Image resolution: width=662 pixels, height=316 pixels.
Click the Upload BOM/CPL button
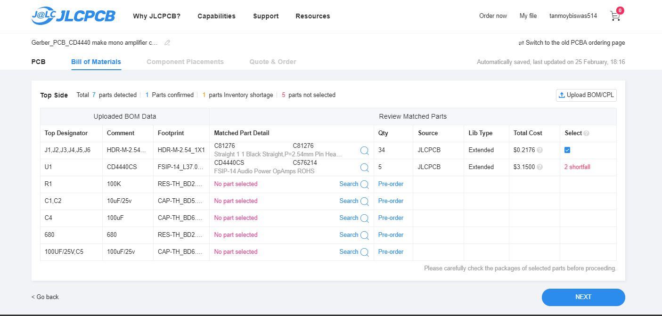point(586,95)
